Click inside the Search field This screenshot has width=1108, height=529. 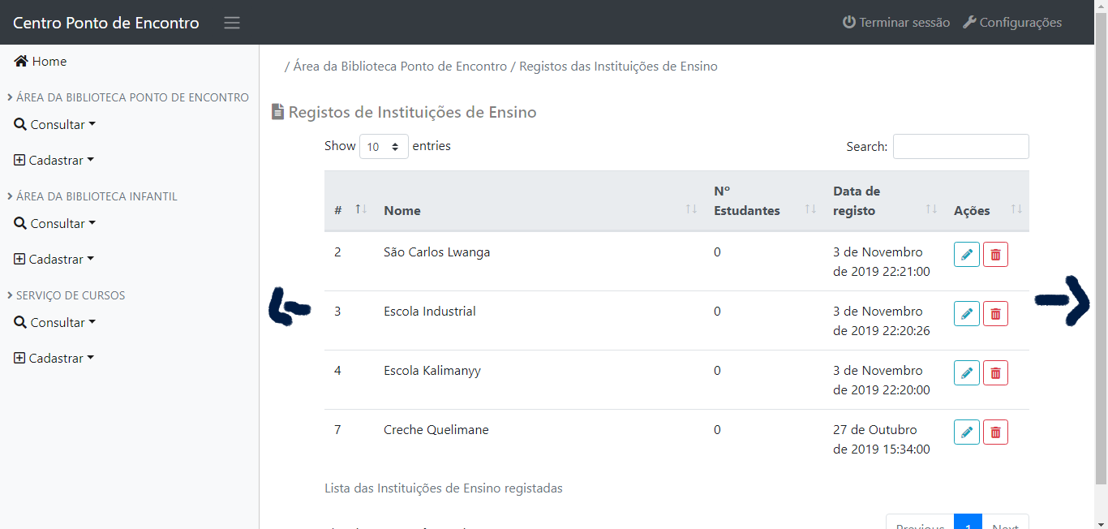coord(960,146)
